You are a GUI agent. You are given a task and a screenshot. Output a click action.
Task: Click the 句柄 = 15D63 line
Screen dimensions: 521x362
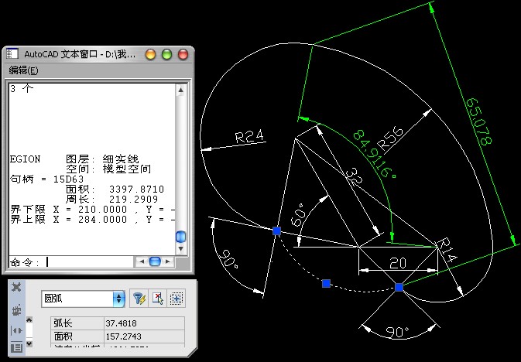pyautogui.click(x=47, y=179)
